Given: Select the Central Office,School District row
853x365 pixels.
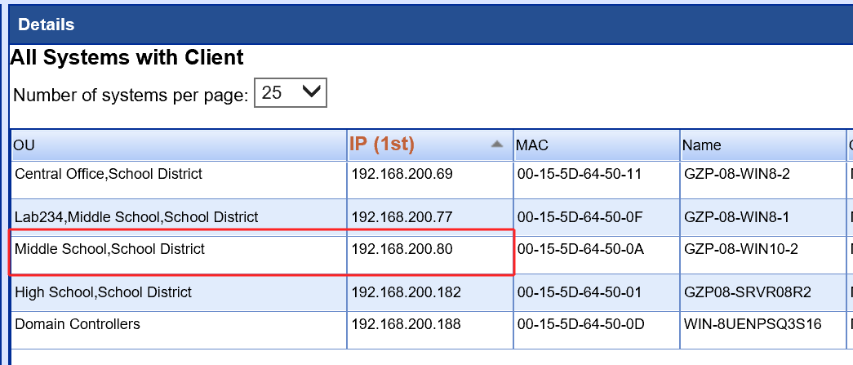Looking at the screenshot, I should [109, 174].
